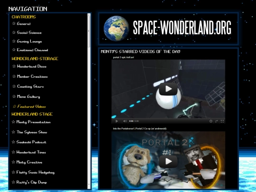Image resolution: width=256 pixels, height=192 pixels.
Task: Open Raffy's Clip Dump
Action: 31,182
